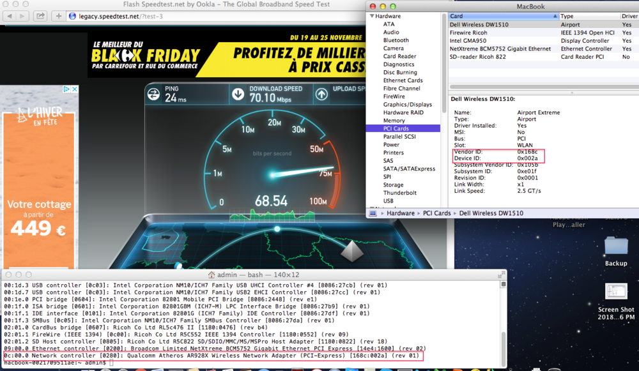This screenshot has height=371, width=639.
Task: Click Safari's forward navigation arrow
Action: pyautogui.click(x=22, y=15)
